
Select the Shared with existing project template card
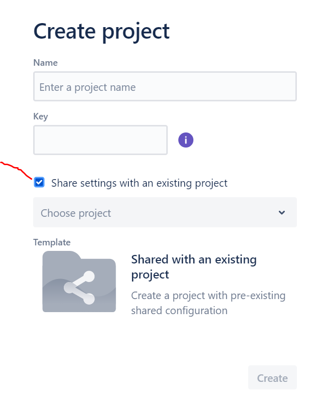[x=165, y=284]
